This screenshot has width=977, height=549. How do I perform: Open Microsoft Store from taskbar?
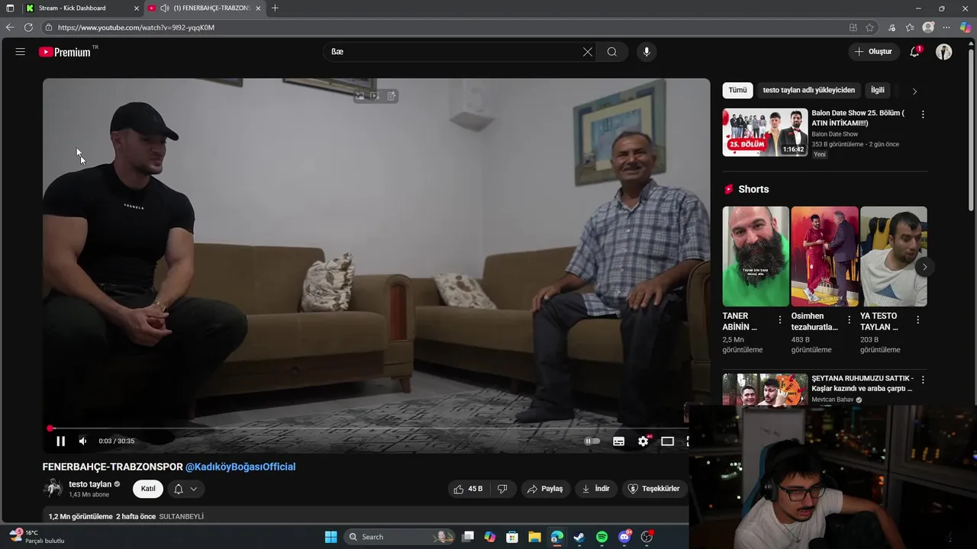pos(512,537)
